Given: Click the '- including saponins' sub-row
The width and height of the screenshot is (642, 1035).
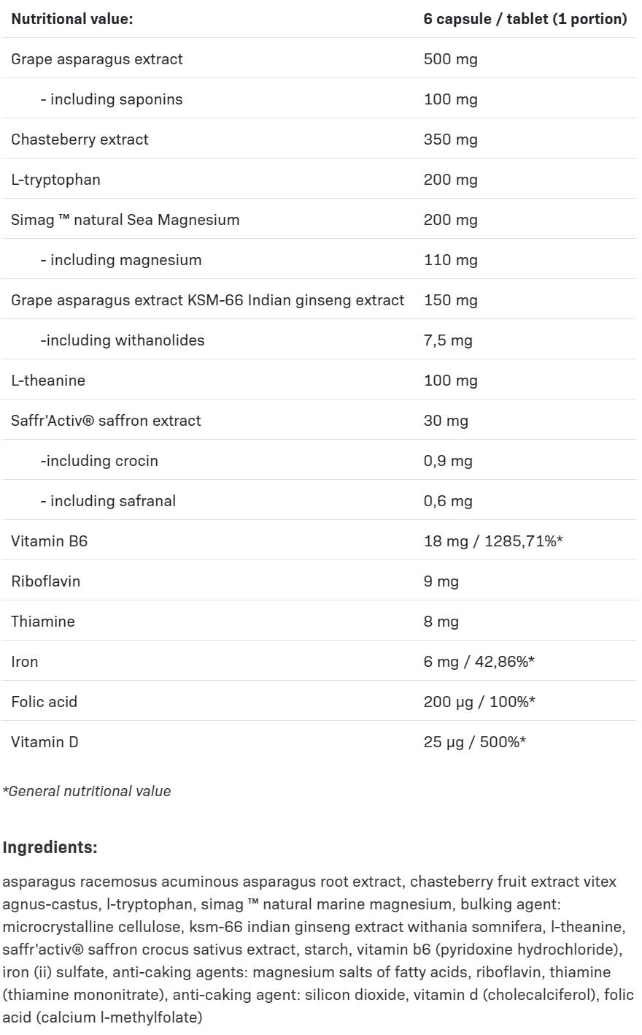Looking at the screenshot, I should click(111, 99).
